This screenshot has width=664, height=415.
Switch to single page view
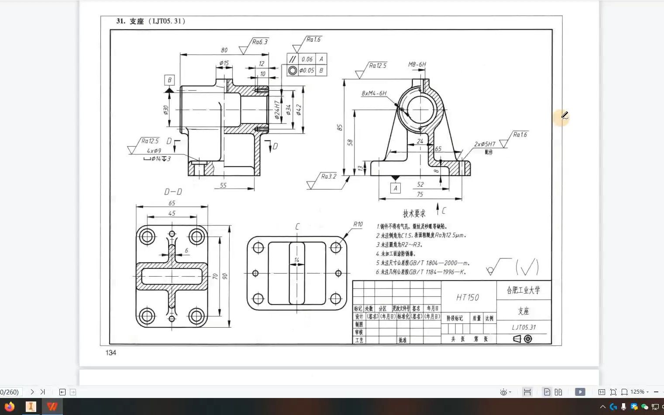pos(547,392)
